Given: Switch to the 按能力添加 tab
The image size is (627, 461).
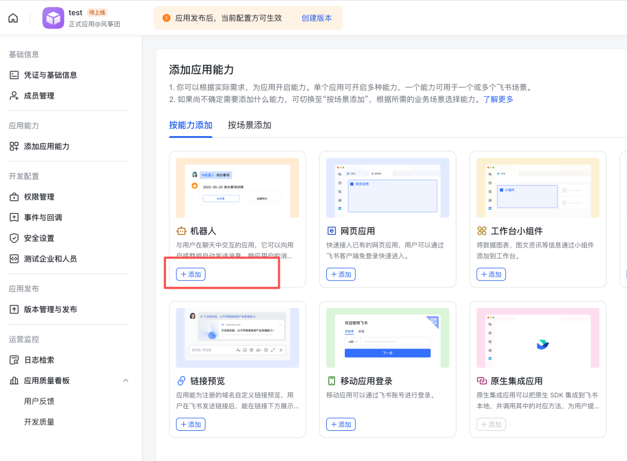Looking at the screenshot, I should pyautogui.click(x=191, y=125).
